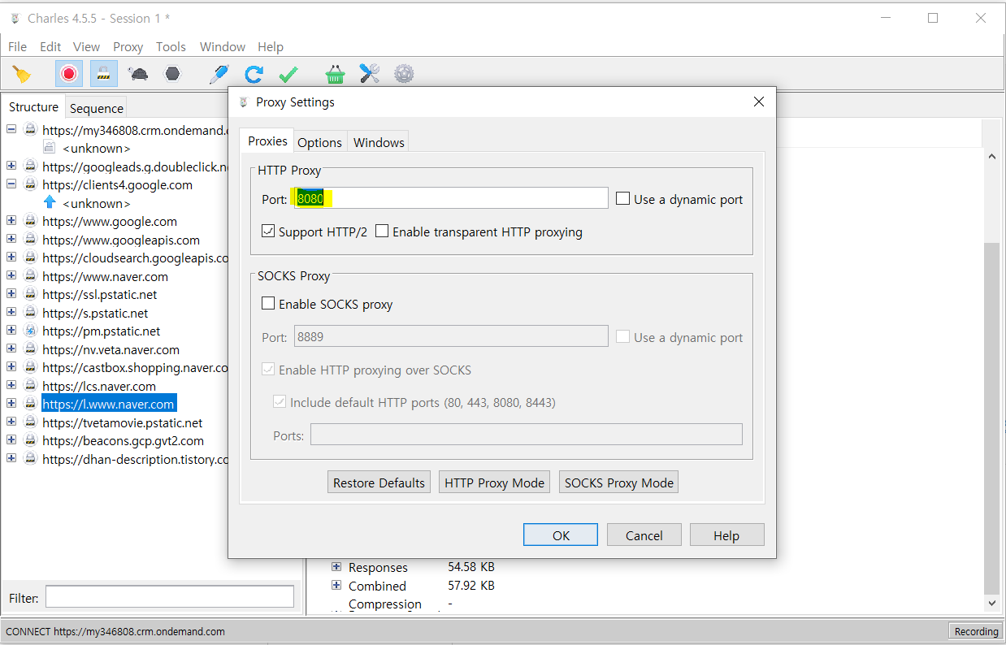Click the lock icon beside first unknown entry
Viewport: 1006px width, 645px height.
[x=50, y=148]
